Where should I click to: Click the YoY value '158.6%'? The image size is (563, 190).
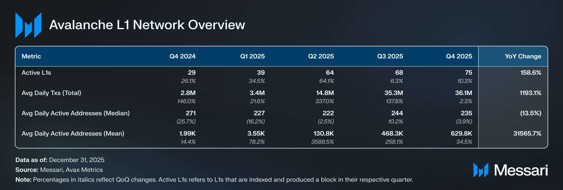[531, 73]
